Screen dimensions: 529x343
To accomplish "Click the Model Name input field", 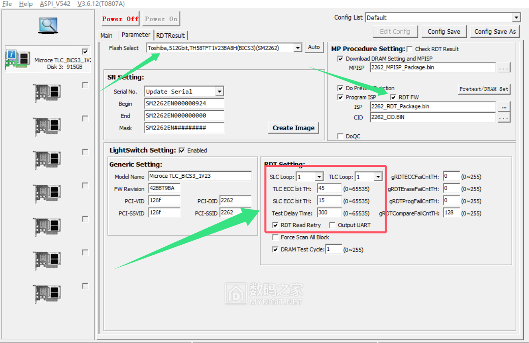I will (x=200, y=176).
